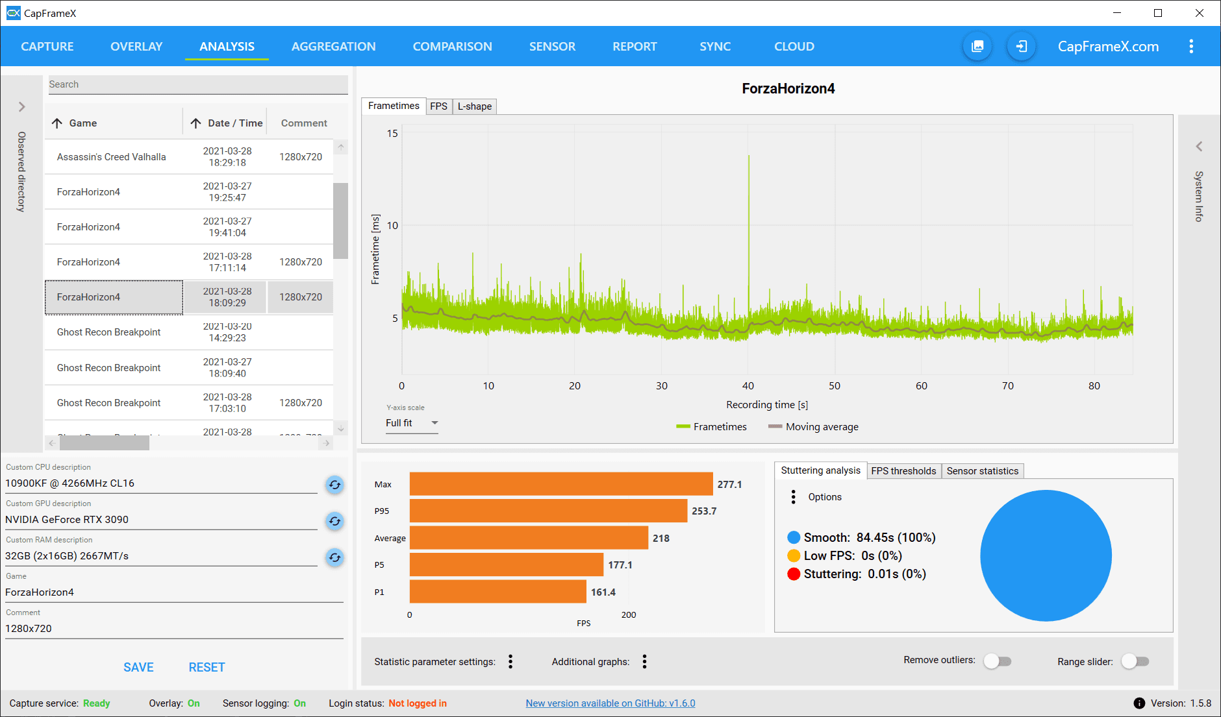Click the Search records field
The image size is (1221, 717).
(x=198, y=84)
